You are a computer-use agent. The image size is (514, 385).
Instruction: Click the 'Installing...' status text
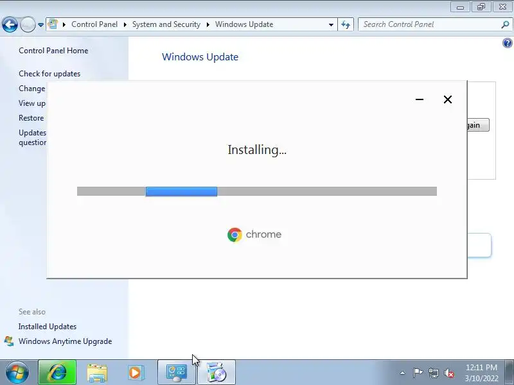click(x=257, y=150)
